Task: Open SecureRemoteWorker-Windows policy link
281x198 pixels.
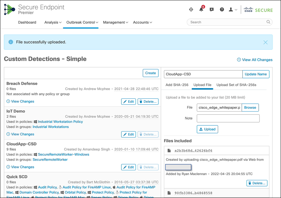Action: point(64,154)
